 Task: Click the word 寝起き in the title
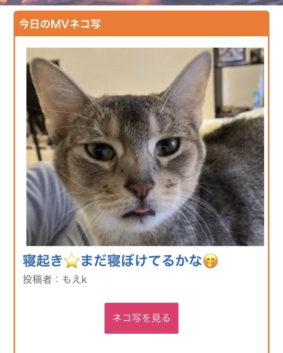pyautogui.click(x=42, y=261)
